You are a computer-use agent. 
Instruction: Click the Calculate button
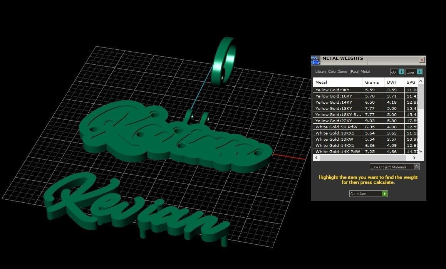click(x=368, y=193)
